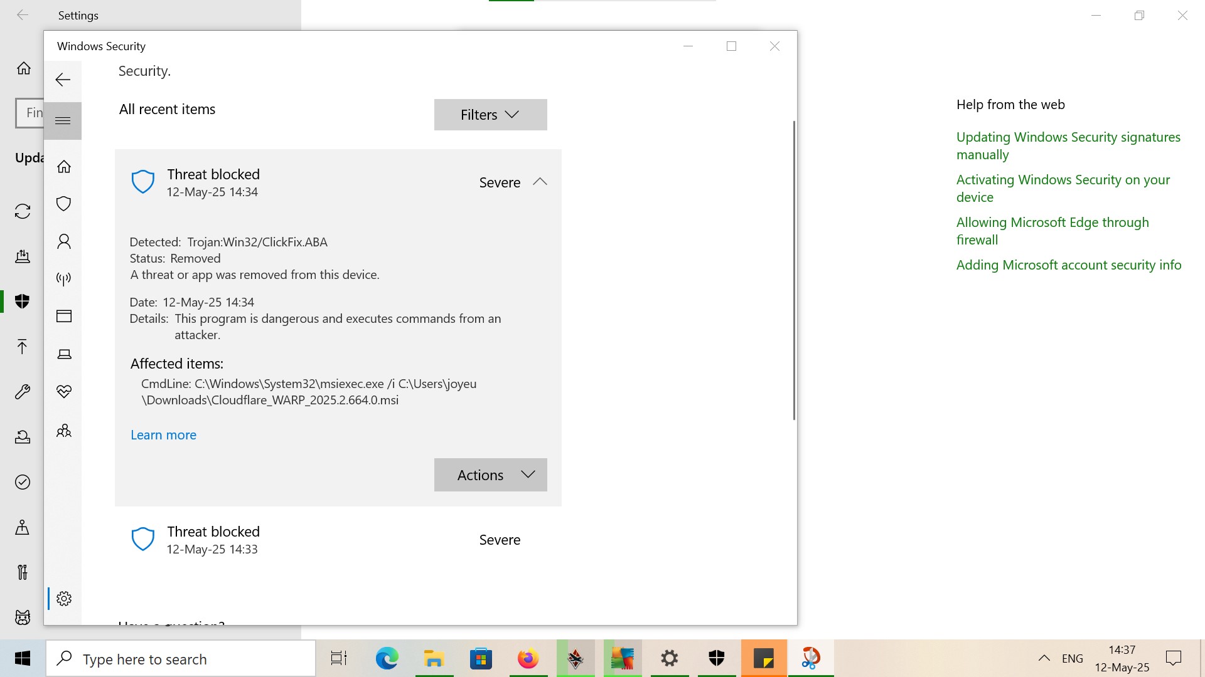Viewport: 1205px width, 677px height.
Task: Open Sticky Notes from the taskbar
Action: tap(764, 659)
